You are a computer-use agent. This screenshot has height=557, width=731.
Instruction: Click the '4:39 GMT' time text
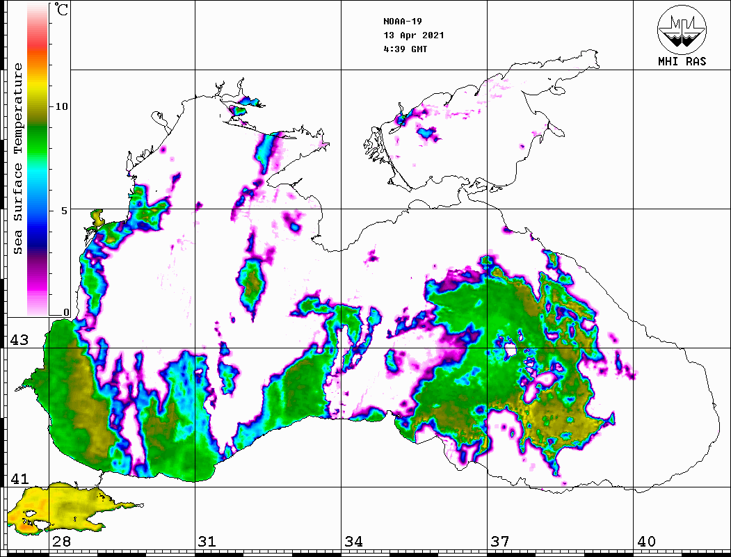[405, 49]
